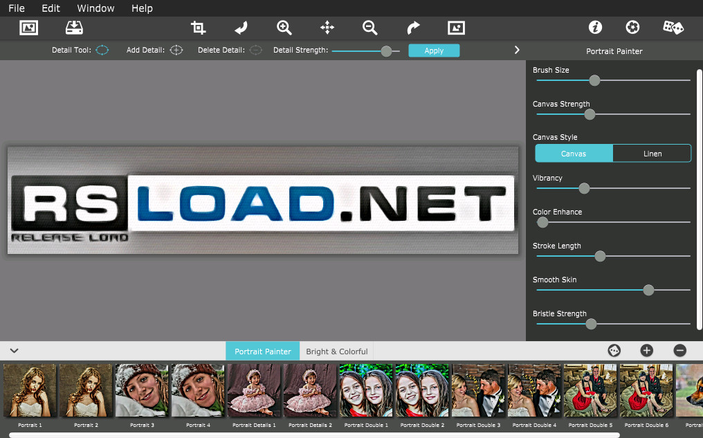Click the right panel vertical scrollbar
The width and height of the screenshot is (703, 438).
tap(700, 199)
